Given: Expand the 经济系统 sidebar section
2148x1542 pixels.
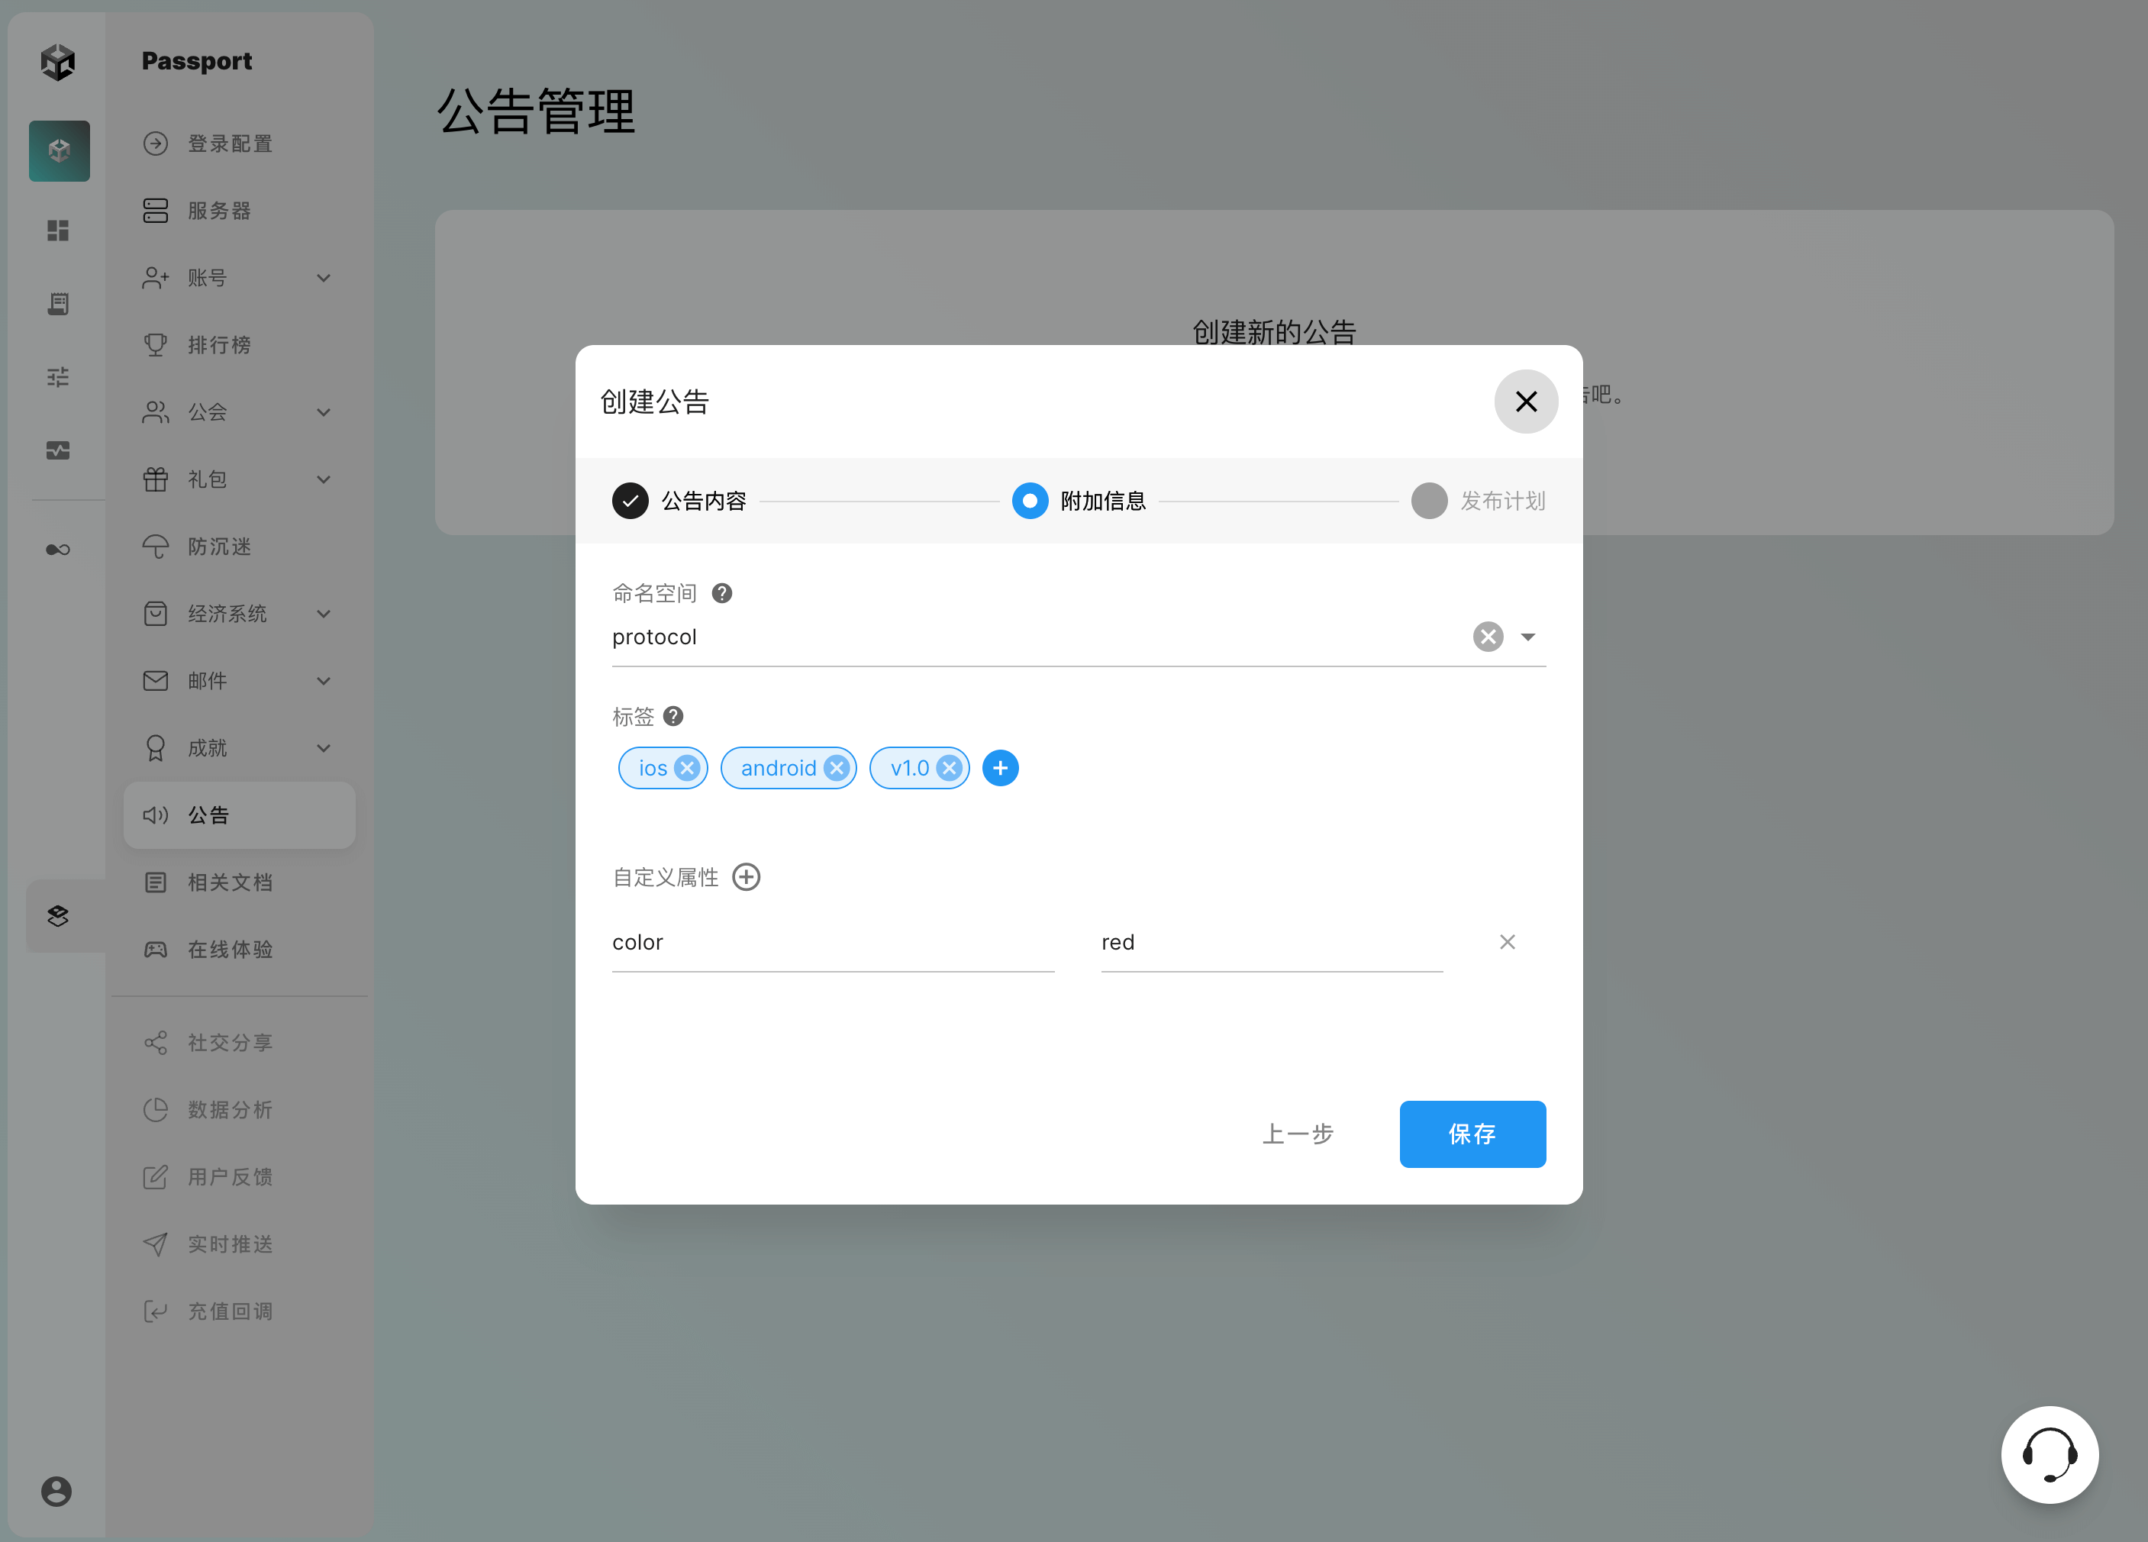Looking at the screenshot, I should click(237, 614).
